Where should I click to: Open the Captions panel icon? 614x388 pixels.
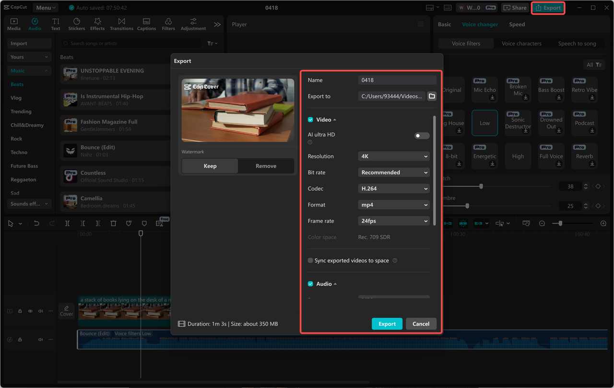(146, 24)
